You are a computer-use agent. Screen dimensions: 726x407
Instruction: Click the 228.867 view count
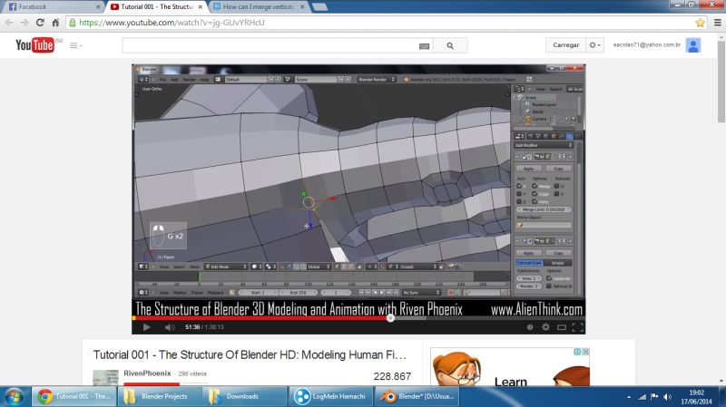[x=392, y=376]
